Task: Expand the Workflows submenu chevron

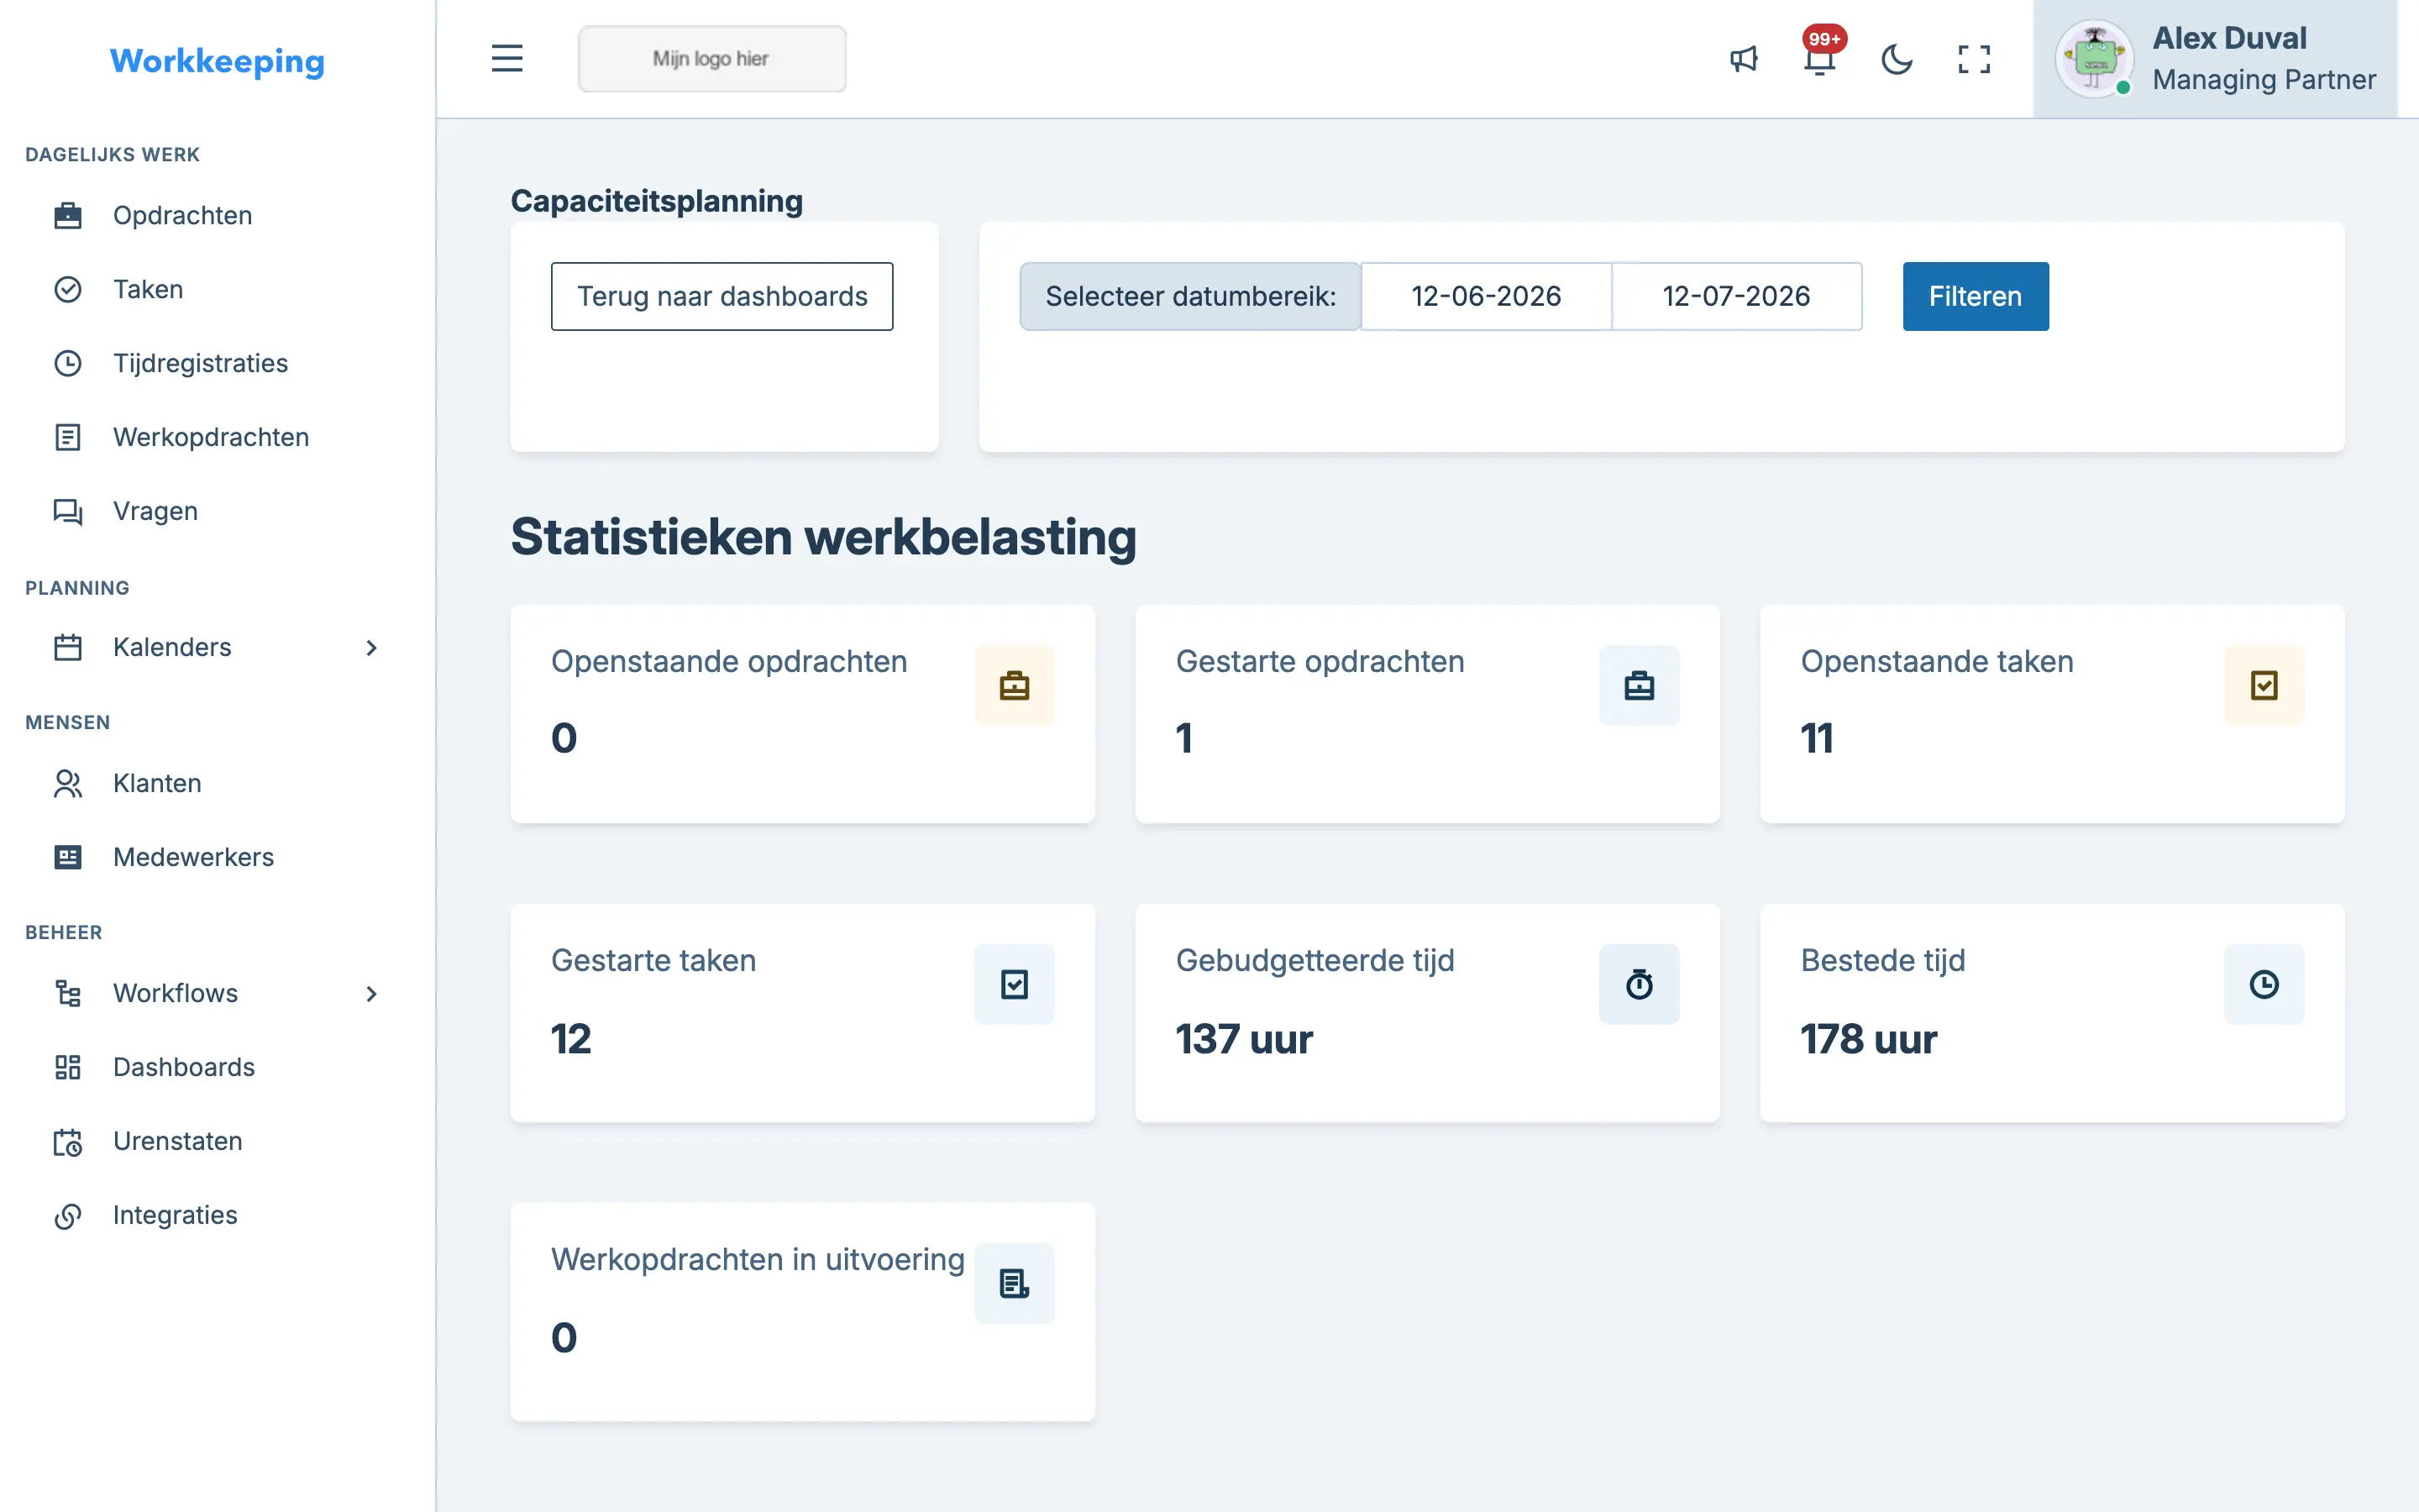Action: pos(371,994)
